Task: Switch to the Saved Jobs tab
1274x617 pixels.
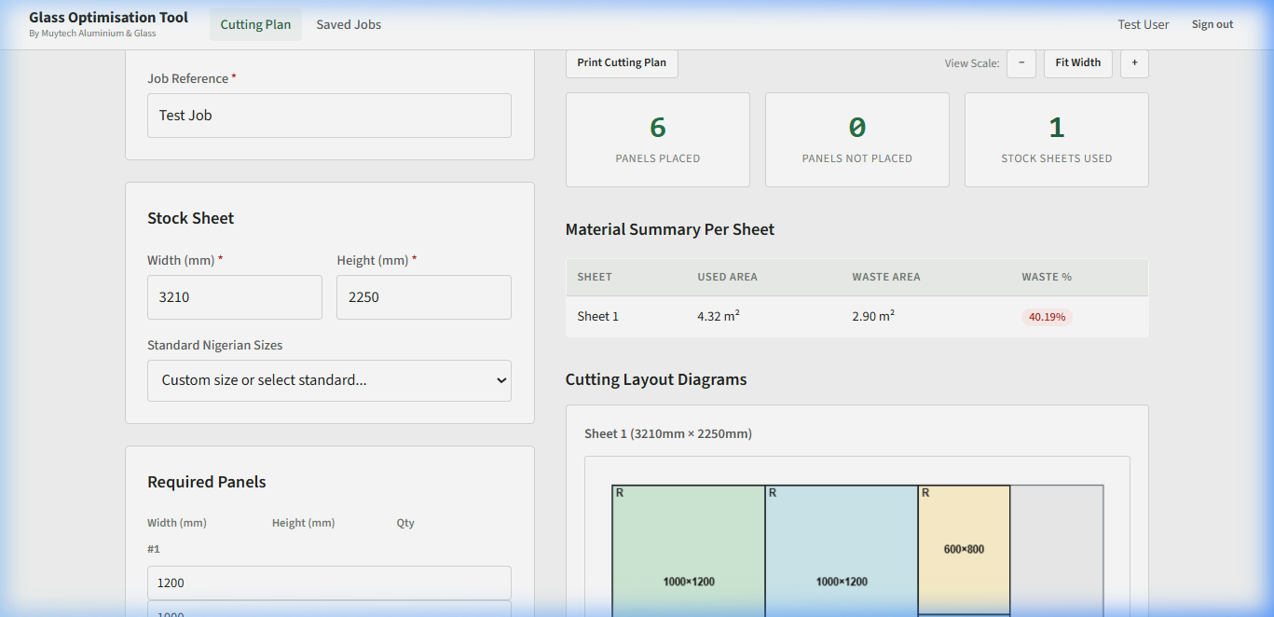Action: point(349,24)
